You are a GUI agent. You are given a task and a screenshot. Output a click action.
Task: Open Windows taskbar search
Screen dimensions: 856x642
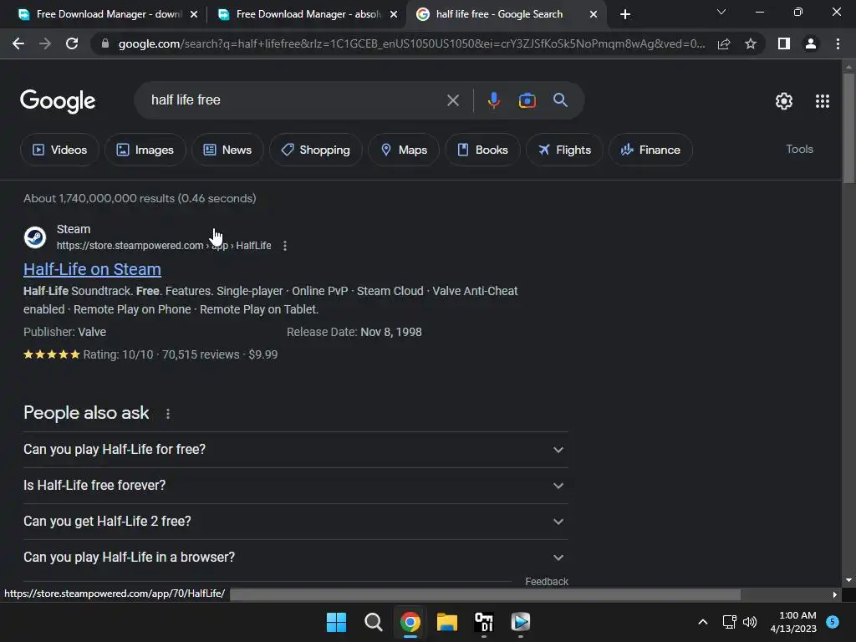[374, 622]
